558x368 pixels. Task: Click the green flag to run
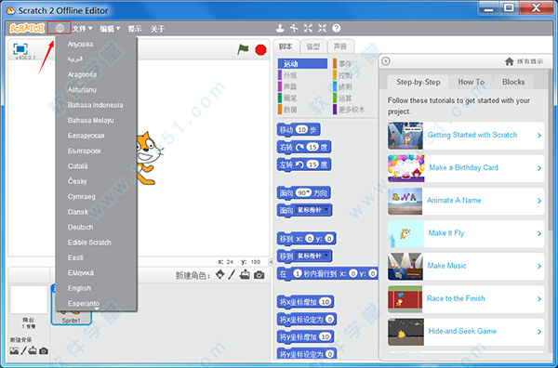click(243, 49)
